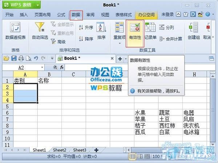
Task: Open the 表格样式 tab
Action: 124,15
